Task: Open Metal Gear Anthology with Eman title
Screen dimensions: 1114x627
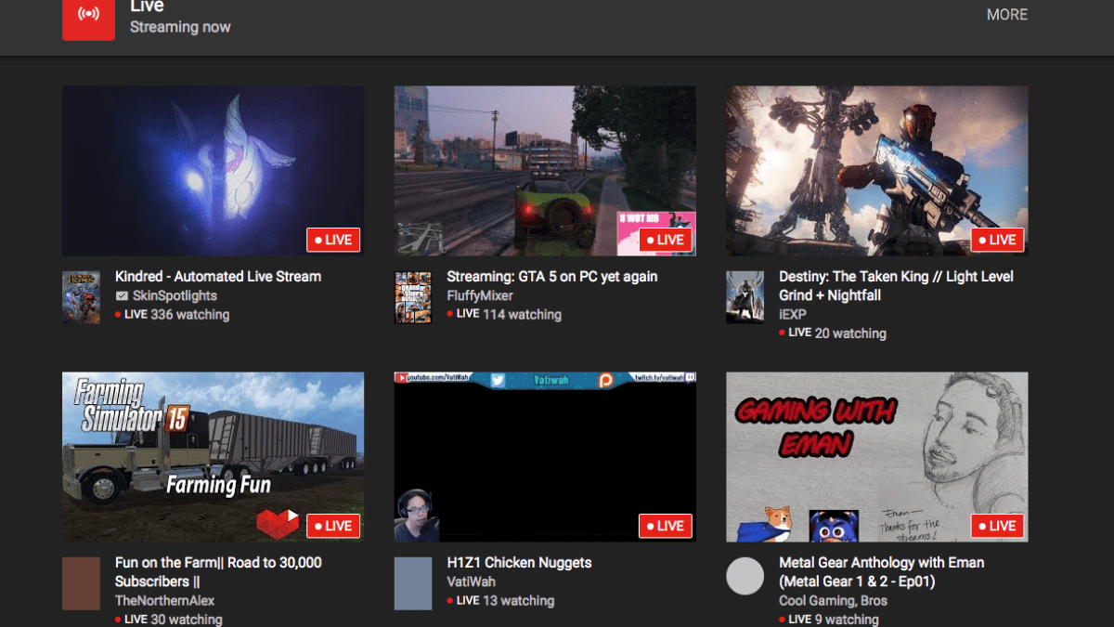Action: pyautogui.click(x=881, y=562)
